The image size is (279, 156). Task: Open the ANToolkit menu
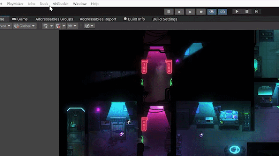(60, 4)
